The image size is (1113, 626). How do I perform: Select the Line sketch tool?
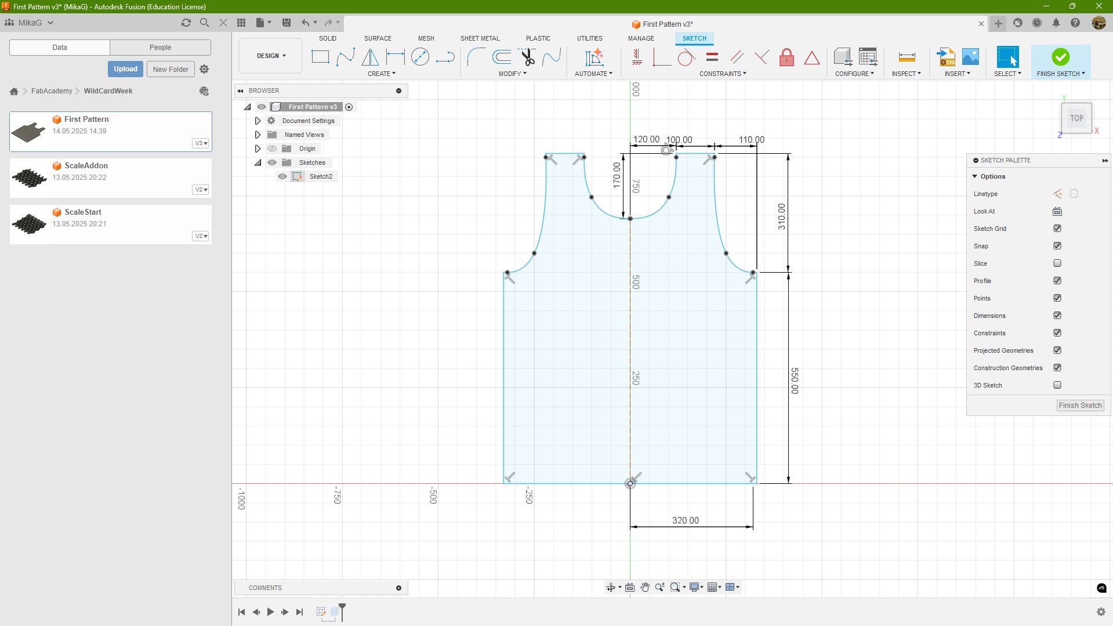[346, 57]
